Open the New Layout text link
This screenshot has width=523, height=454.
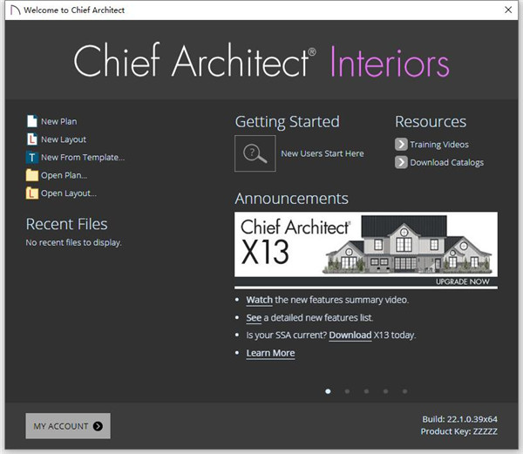pos(64,139)
